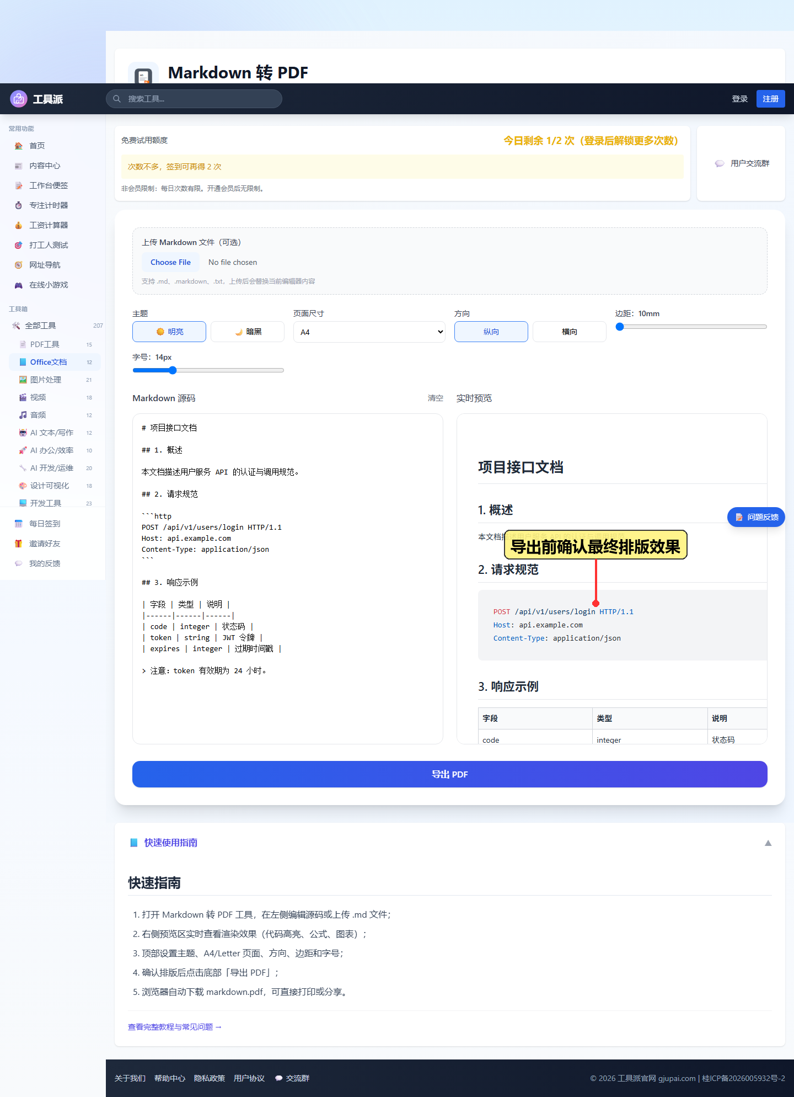The height and width of the screenshot is (1097, 794).
Task: Open 工资计算器 money icon
Action: [x=19, y=225]
